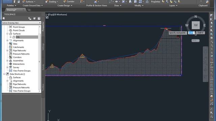Click the Assemblies tree icon
This screenshot has height=121, width=216.
tap(10, 61)
